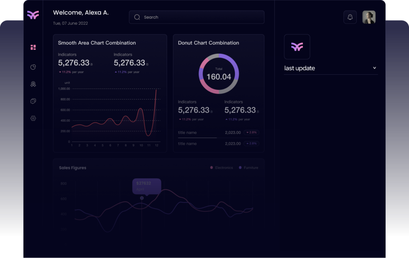Click the purple logo in top-left corner

33,15
